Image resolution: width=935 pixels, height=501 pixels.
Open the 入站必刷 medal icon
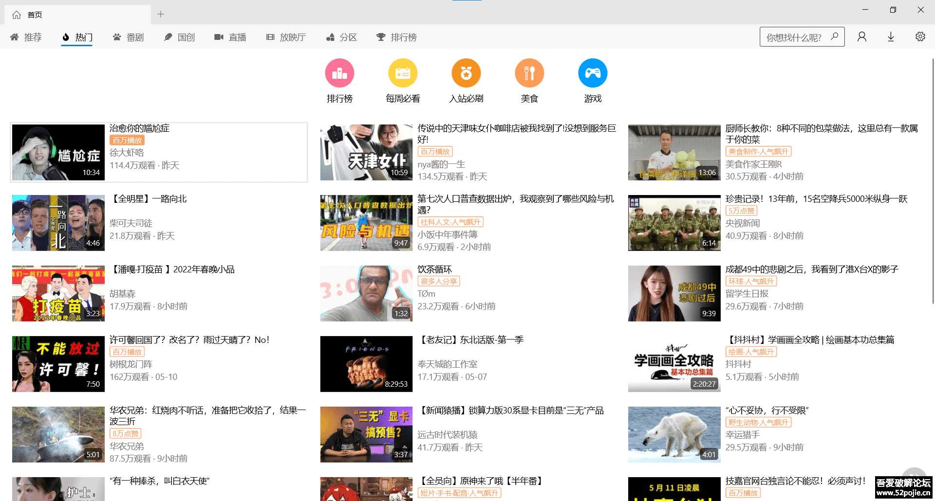coord(466,72)
